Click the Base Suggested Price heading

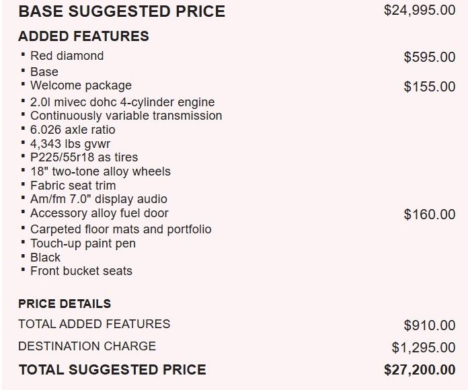tap(122, 11)
